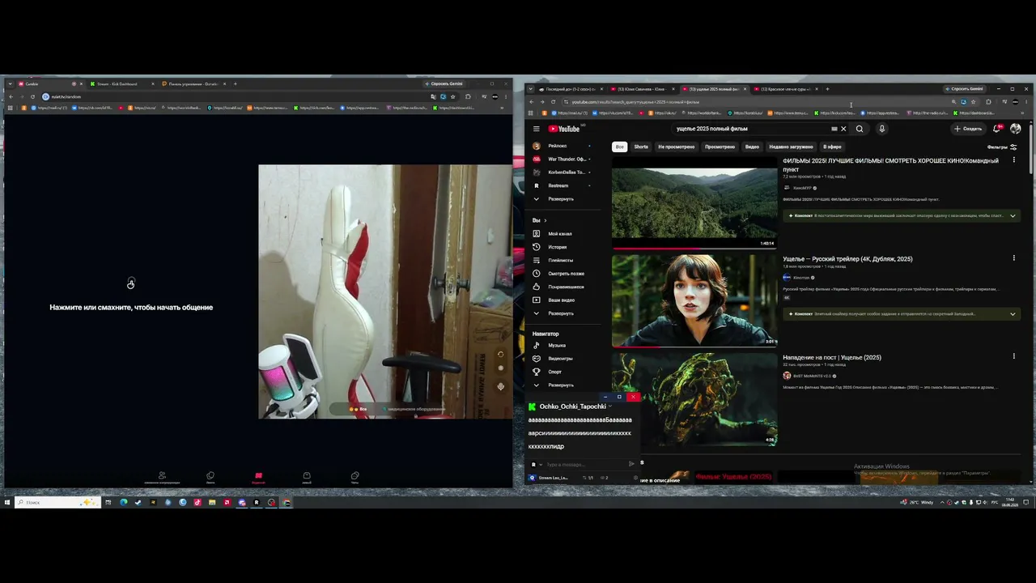Open the Kinoman channel link
The height and width of the screenshot is (583, 1036).
click(x=801, y=278)
